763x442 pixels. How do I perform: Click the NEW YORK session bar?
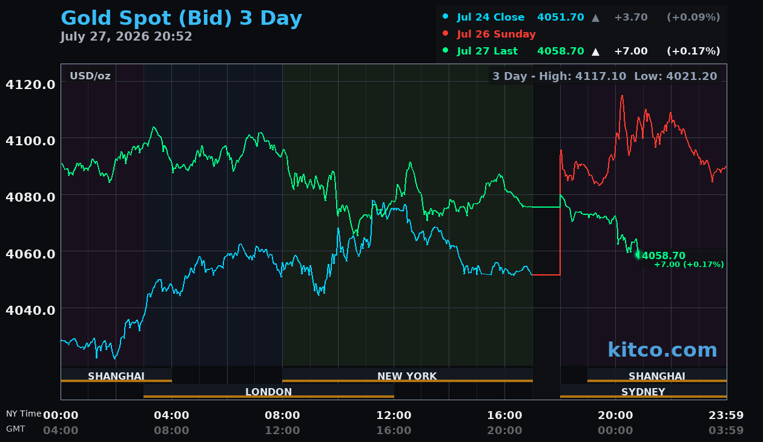coord(408,375)
